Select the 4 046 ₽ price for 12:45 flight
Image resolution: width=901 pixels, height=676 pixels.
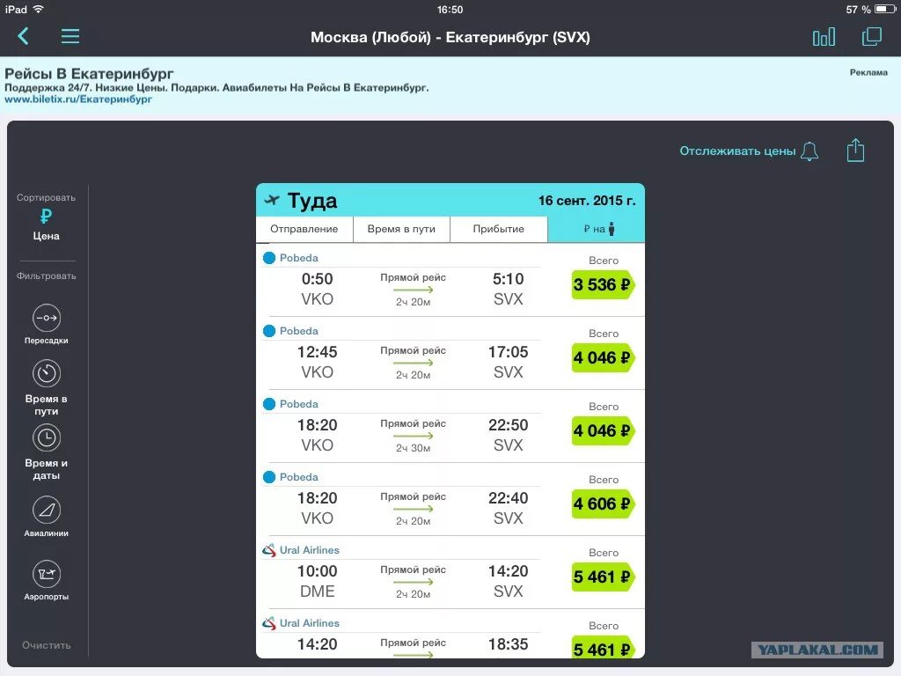(x=603, y=357)
